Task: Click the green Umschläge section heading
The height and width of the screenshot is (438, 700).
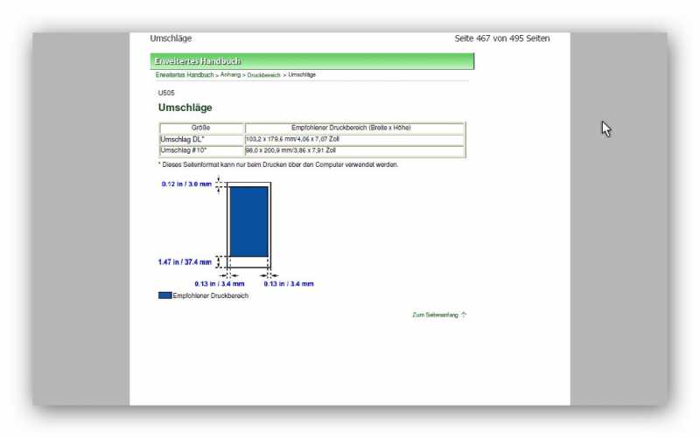Action: coord(185,108)
